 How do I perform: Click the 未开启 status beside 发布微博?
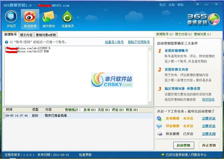click(x=188, y=119)
